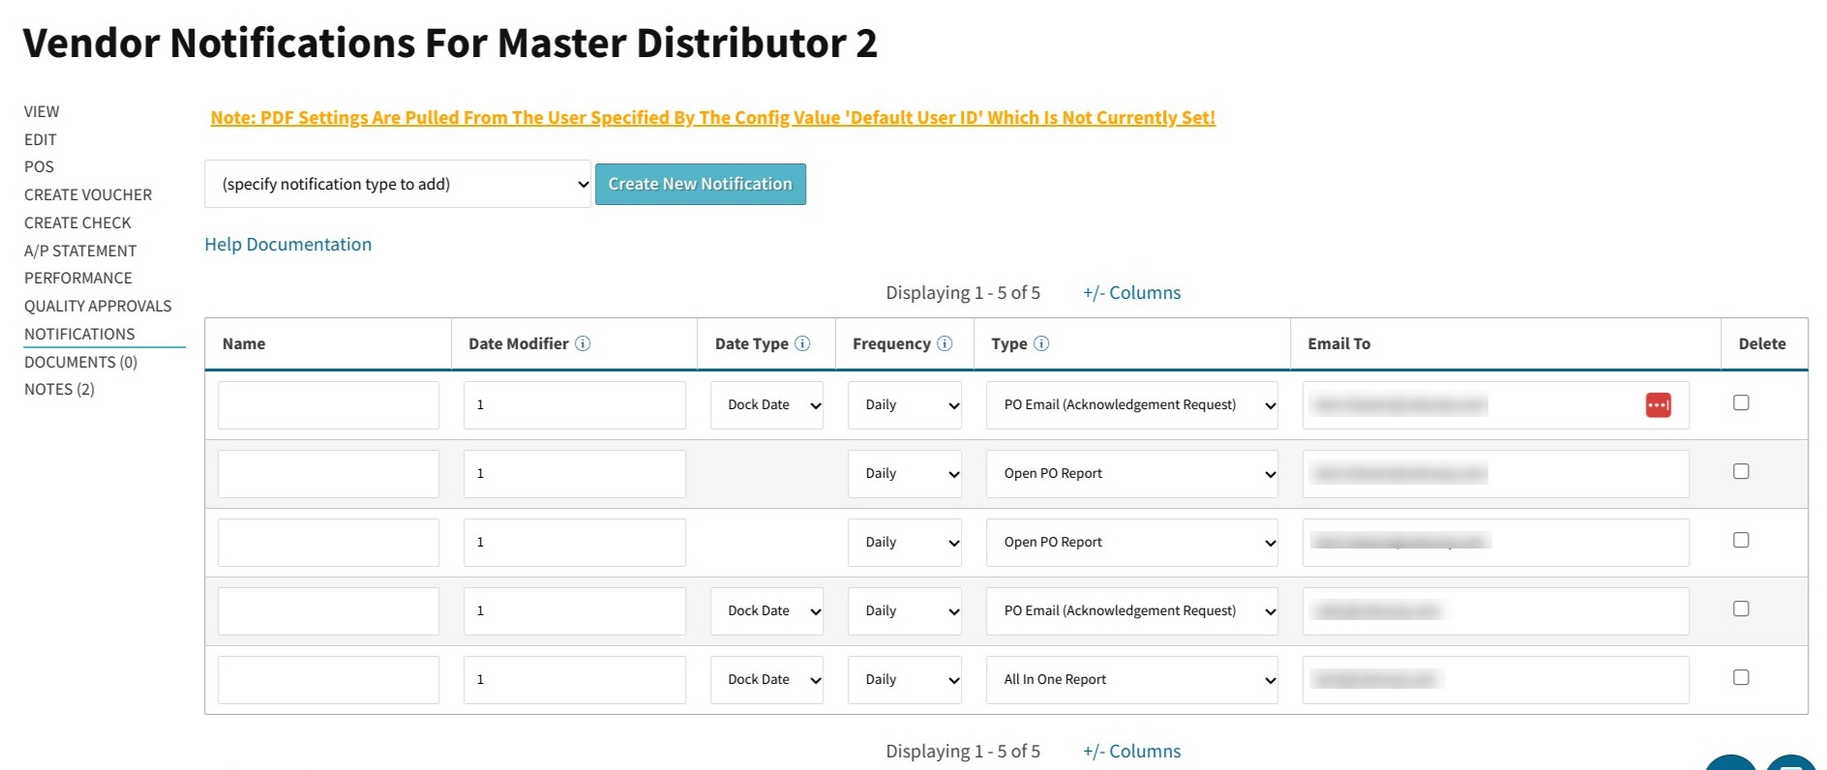Select CREATE CHECK in the sidebar
Screen dimensions: 1827x770
click(77, 222)
